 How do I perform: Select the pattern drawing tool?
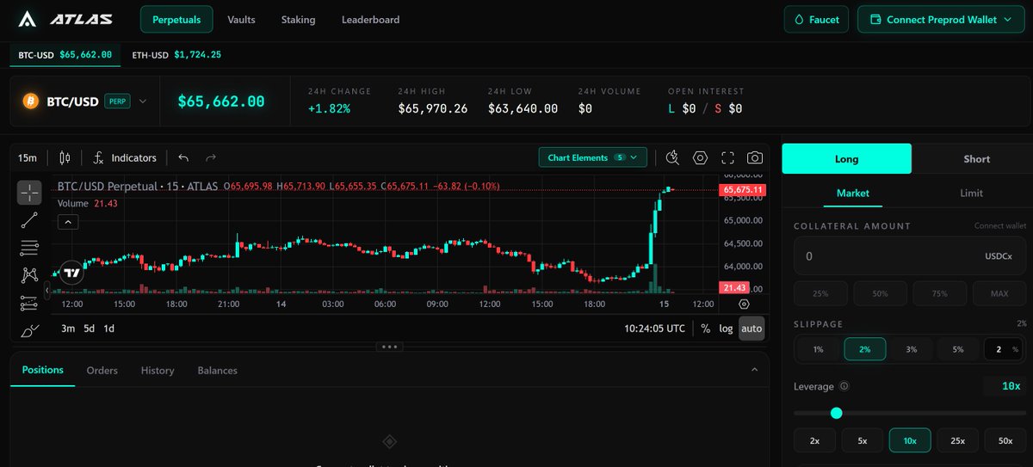[29, 275]
